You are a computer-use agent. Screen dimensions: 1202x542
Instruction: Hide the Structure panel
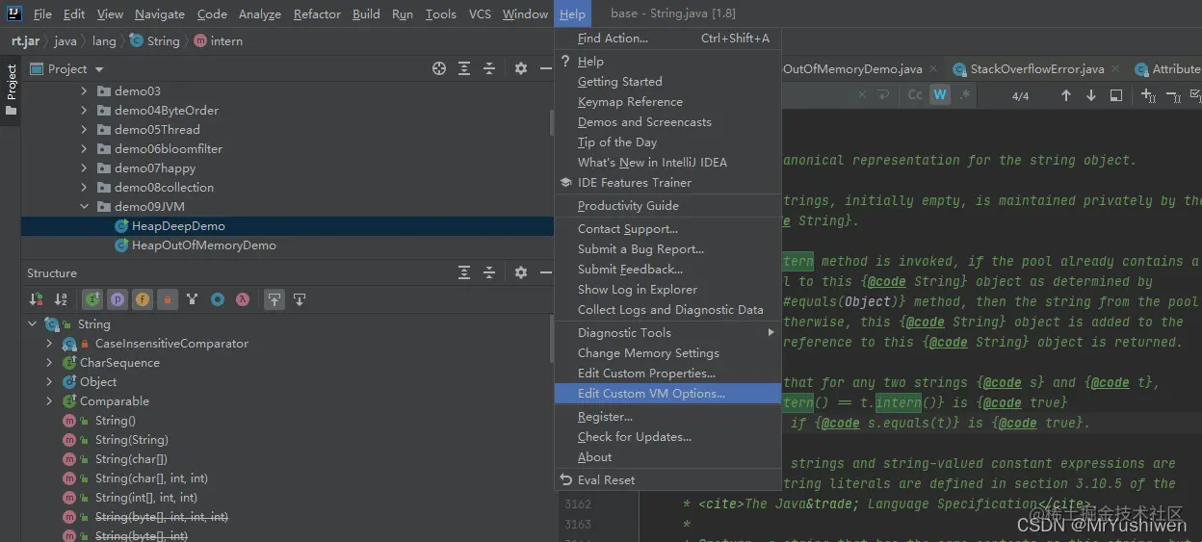[x=544, y=272]
